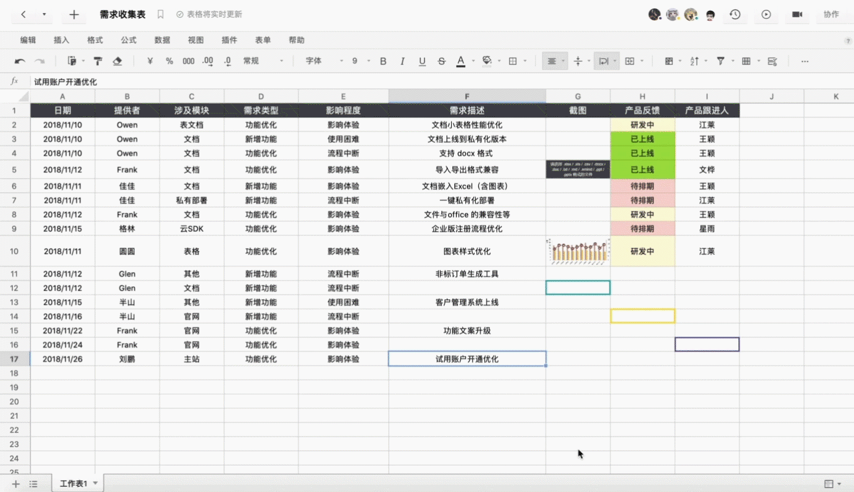Click the first collaborator avatar
This screenshot has width=854, height=492.
tap(654, 15)
